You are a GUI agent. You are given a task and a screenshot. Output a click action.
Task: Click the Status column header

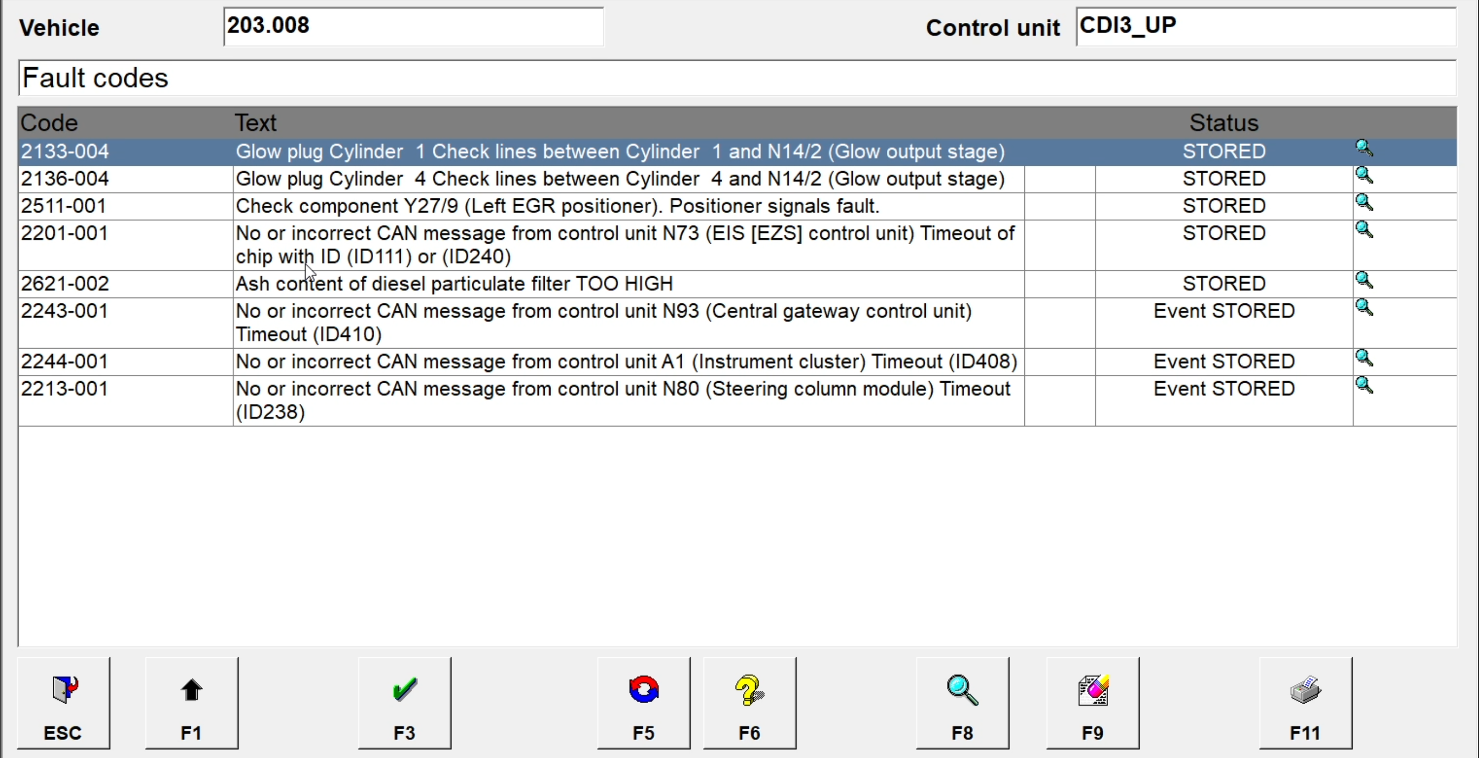[x=1224, y=123]
